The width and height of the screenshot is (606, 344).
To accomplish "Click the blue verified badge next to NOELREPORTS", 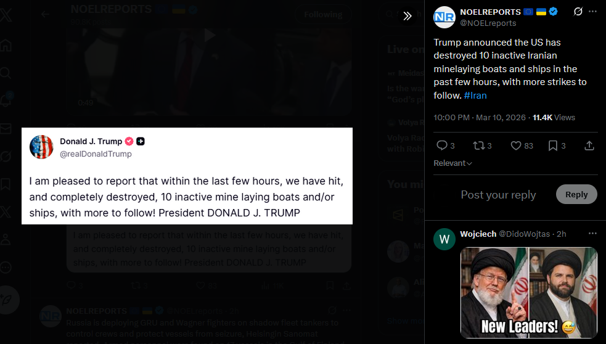I will (x=553, y=12).
